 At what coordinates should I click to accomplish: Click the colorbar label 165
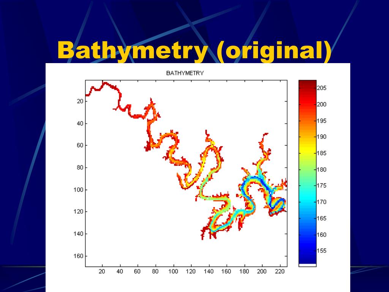coord(322,218)
